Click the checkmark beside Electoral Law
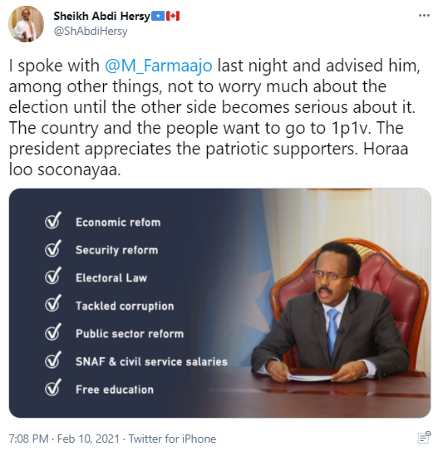The image size is (443, 456). [53, 276]
